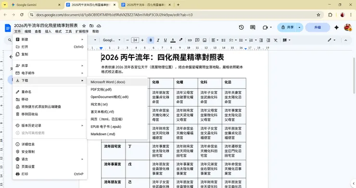The image size is (356, 188).
Task: View site information in the address bar
Action: coord(32,15)
